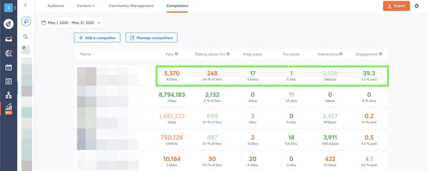Image resolution: width=428 pixels, height=171 pixels.
Task: Open the analytics bar chart icon
Action: point(8,108)
